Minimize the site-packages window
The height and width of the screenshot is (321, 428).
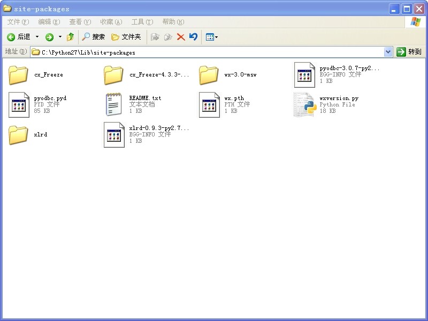coord(394,9)
